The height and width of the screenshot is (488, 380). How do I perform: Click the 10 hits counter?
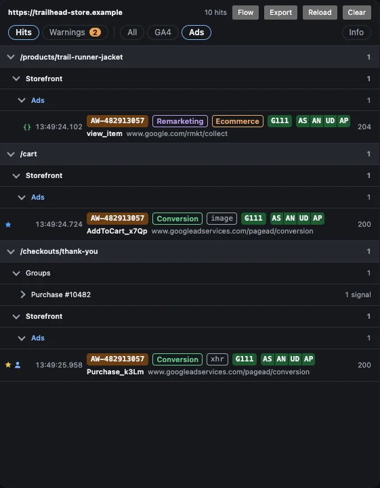(x=215, y=12)
